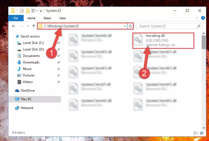The height and width of the screenshot is (141, 209).
Task: Unpin Local Disk (C:) pin icon
Action: tap(58, 43)
